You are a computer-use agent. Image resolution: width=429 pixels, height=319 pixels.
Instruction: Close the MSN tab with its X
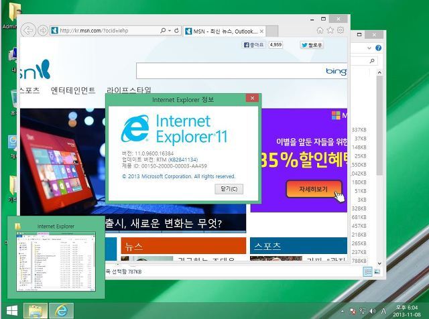click(x=262, y=31)
